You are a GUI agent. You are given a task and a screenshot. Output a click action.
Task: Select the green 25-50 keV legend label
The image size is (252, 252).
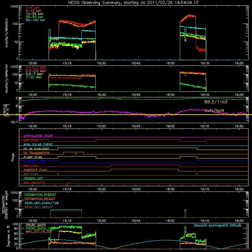pos(34,17)
